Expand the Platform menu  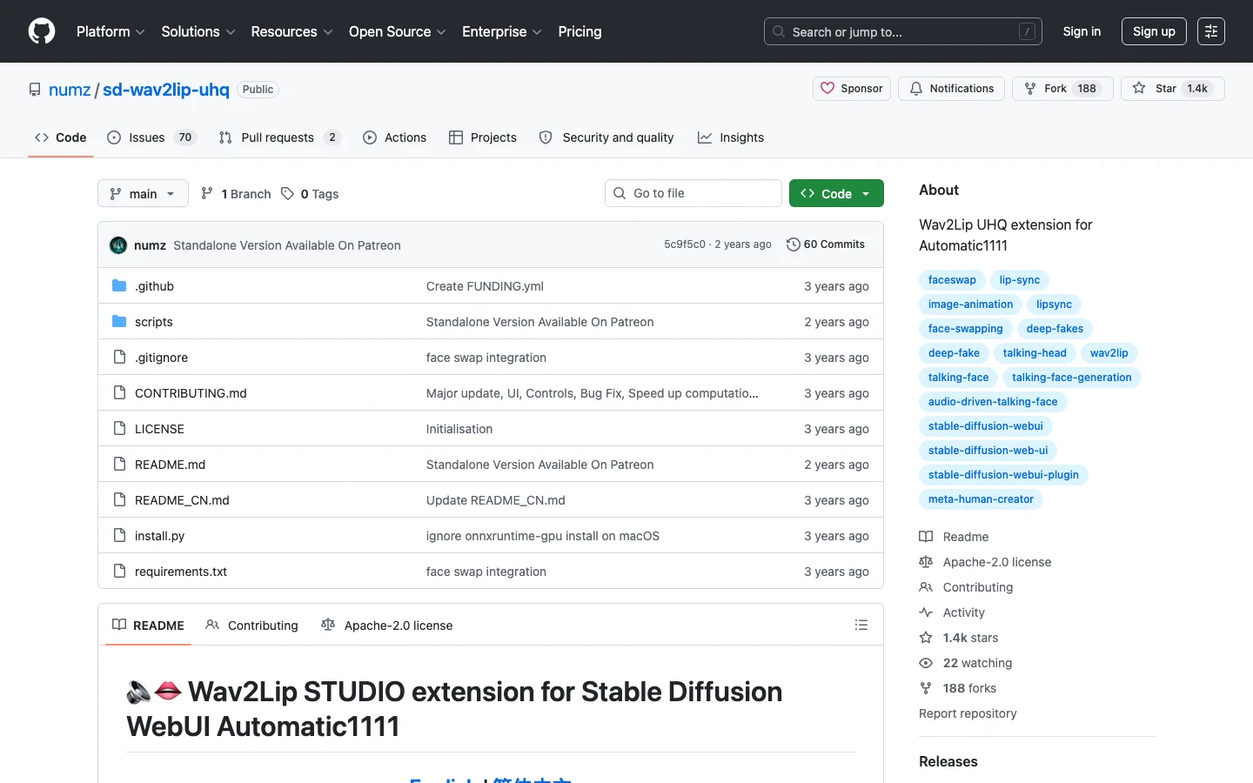[111, 31]
